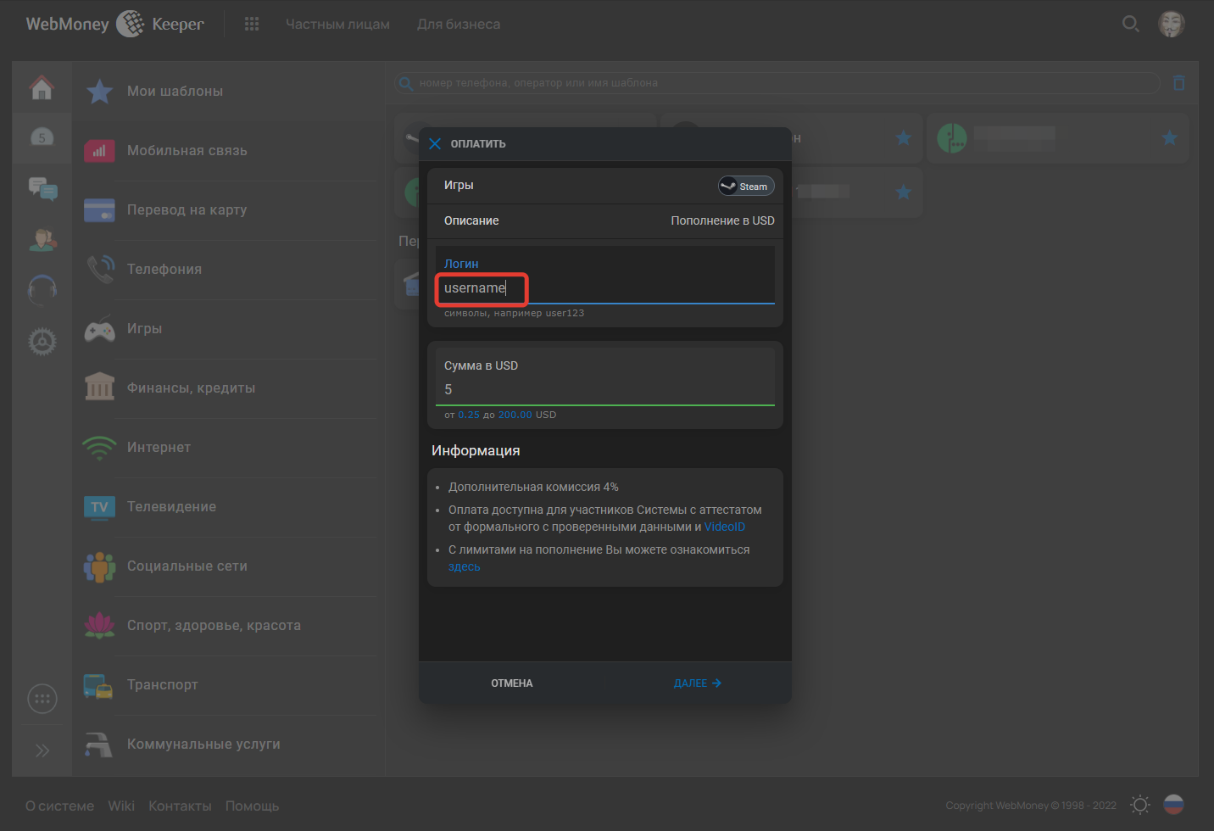Click the TV icon
This screenshot has height=831, width=1214.
tap(99, 507)
